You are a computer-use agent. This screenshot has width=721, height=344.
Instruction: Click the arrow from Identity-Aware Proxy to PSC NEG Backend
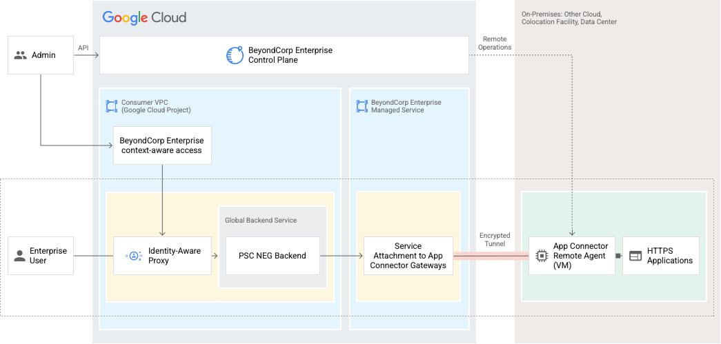click(x=215, y=256)
